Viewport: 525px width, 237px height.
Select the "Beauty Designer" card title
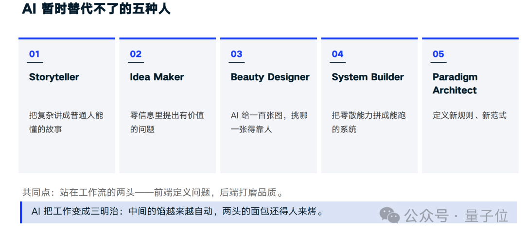tap(270, 77)
